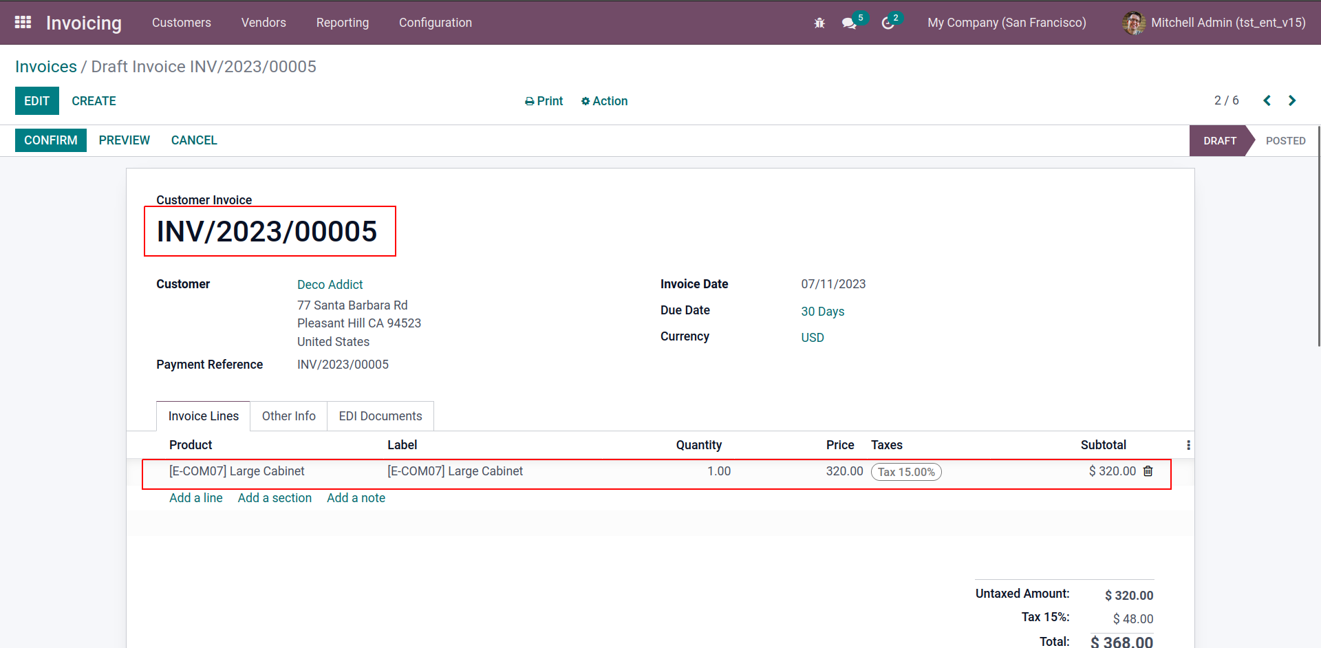Go to previous invoice record arrow
This screenshot has height=648, width=1321.
[1267, 100]
